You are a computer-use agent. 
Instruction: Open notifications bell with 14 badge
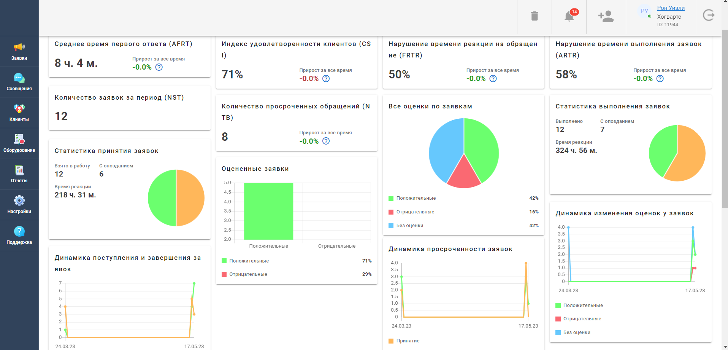569,16
